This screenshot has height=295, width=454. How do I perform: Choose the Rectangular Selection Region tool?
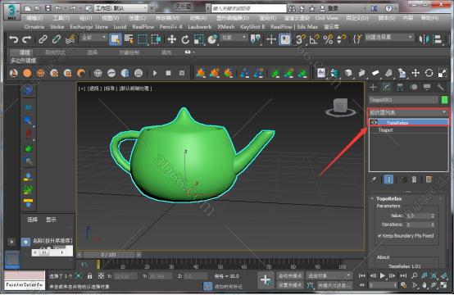[143, 39]
